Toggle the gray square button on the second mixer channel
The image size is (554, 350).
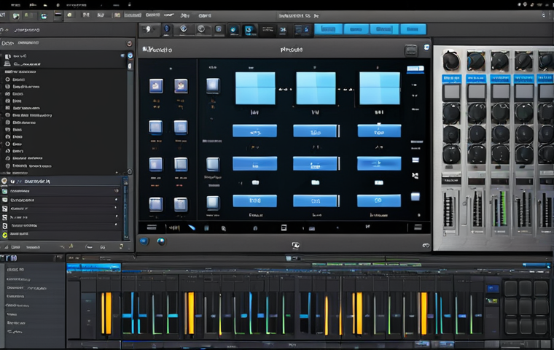(x=476, y=91)
